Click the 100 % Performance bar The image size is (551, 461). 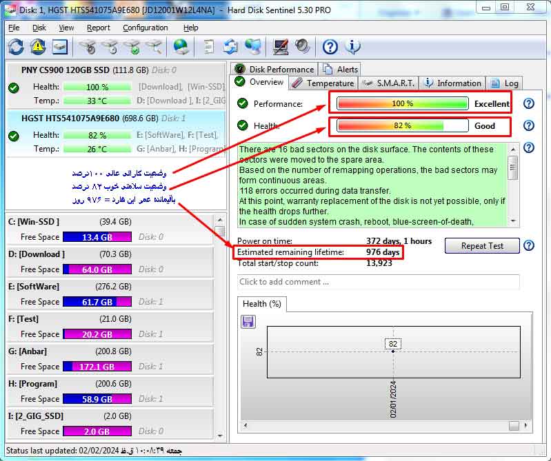pos(402,103)
